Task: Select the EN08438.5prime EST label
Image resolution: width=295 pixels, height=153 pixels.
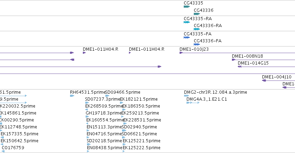Action: coord(105,148)
